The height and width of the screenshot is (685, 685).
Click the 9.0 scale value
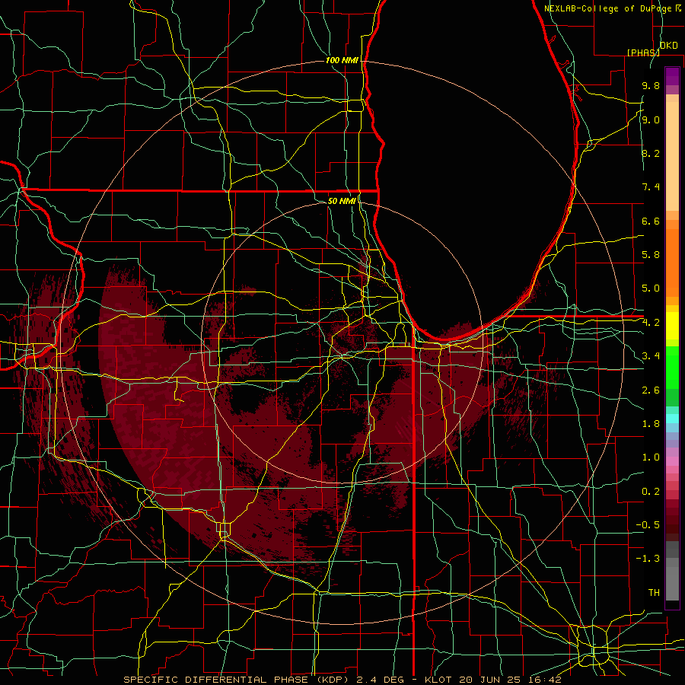pyautogui.click(x=651, y=119)
